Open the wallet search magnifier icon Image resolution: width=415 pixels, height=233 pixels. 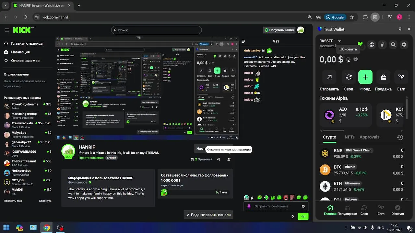393,45
